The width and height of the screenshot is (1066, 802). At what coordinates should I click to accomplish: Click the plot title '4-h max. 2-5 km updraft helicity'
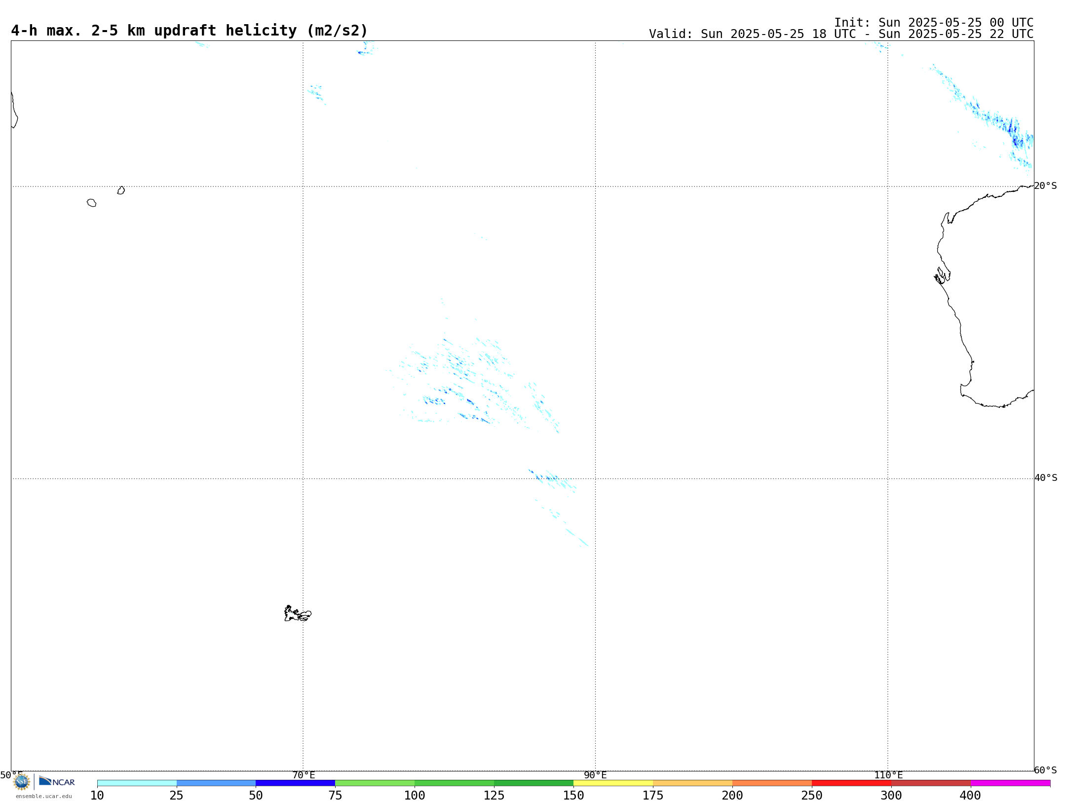pyautogui.click(x=190, y=31)
